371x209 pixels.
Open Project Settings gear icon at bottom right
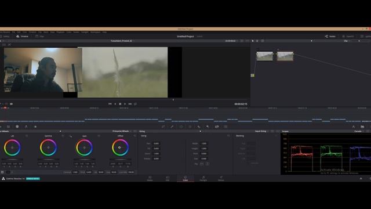coord(370,178)
